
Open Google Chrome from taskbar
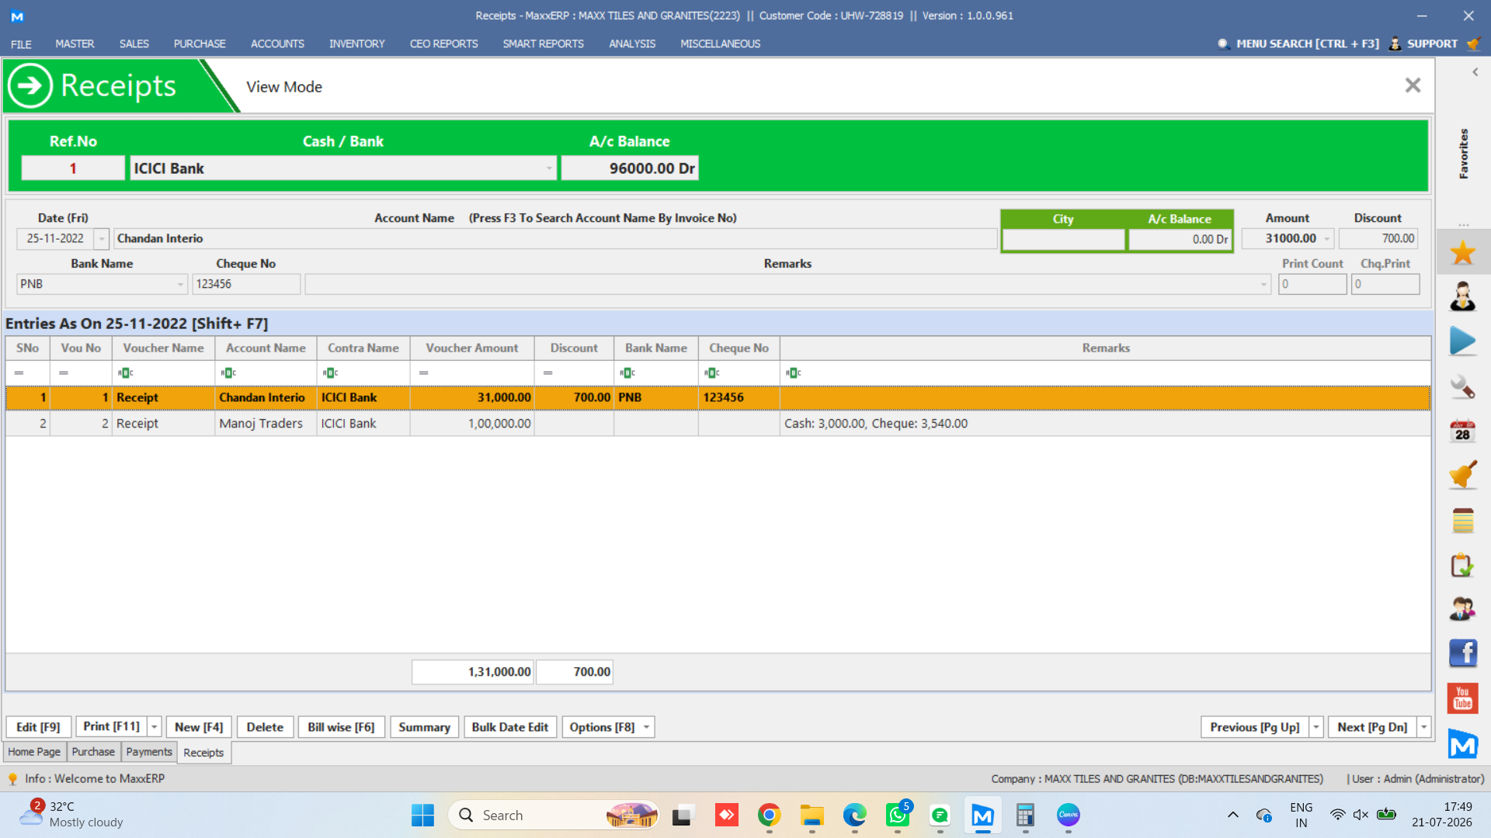(769, 815)
